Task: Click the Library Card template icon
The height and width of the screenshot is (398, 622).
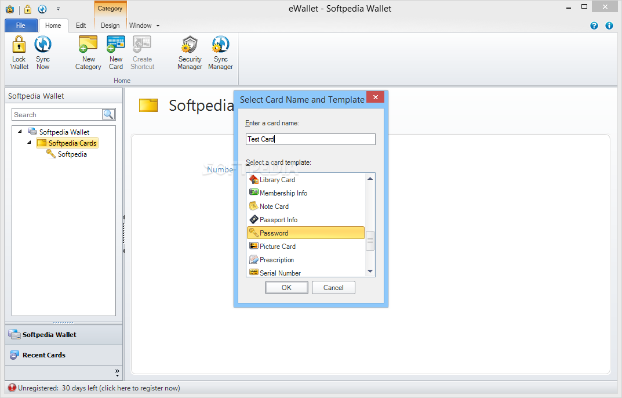Action: coord(254,179)
